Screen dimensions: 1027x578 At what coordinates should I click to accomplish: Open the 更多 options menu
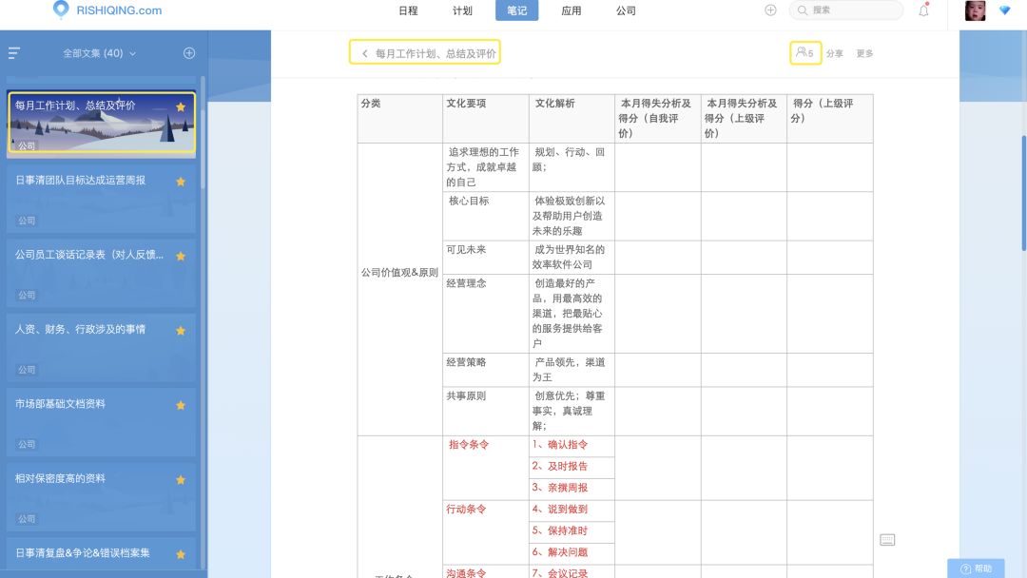(x=863, y=53)
